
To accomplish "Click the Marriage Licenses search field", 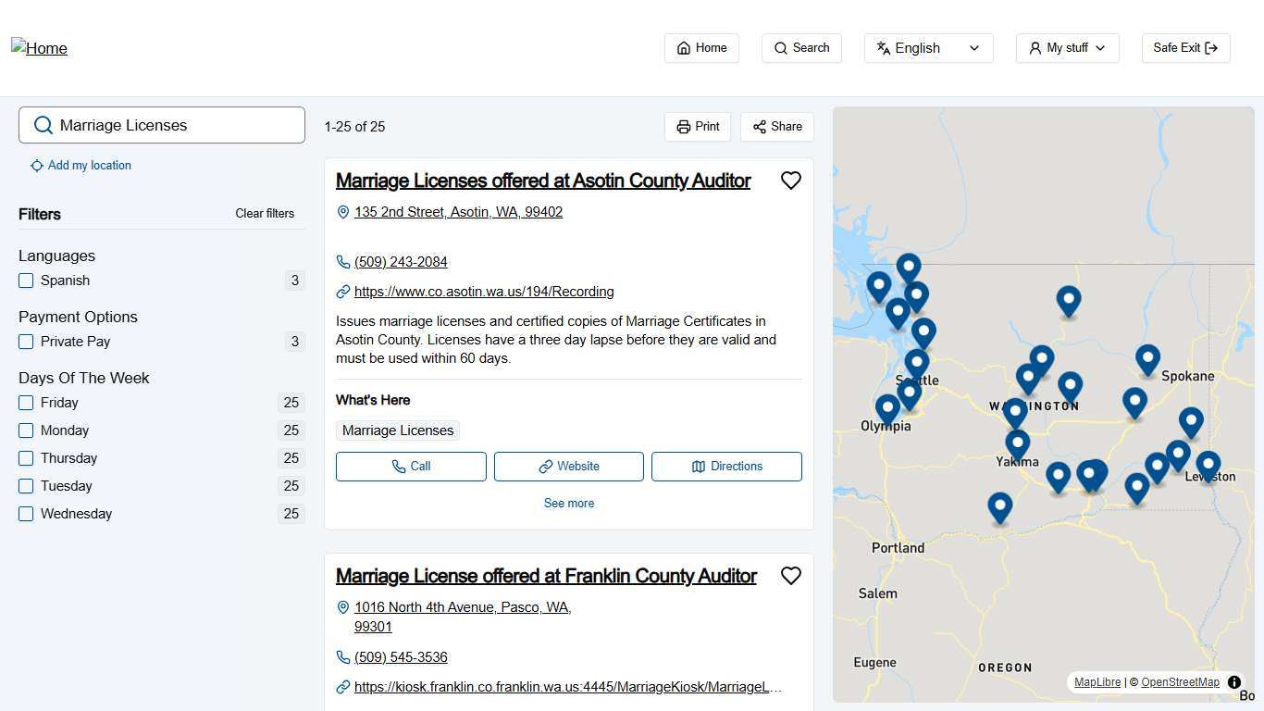I will point(176,125).
